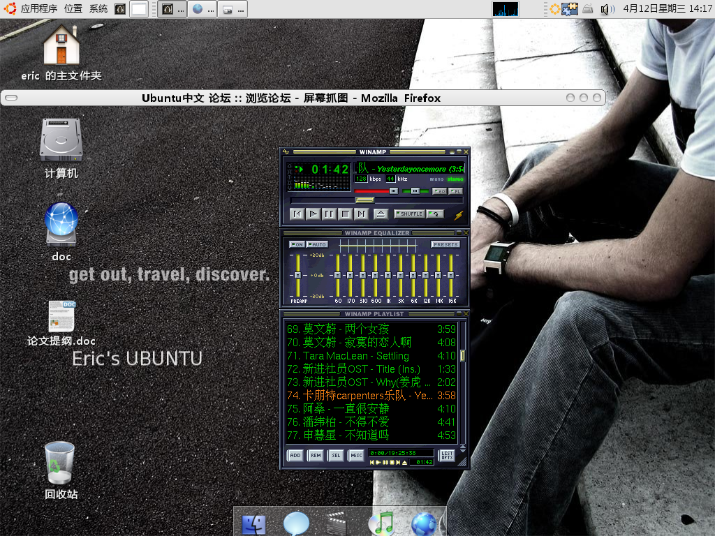Toggle equalizer AUTO button
The height and width of the screenshot is (536, 715).
317,244
